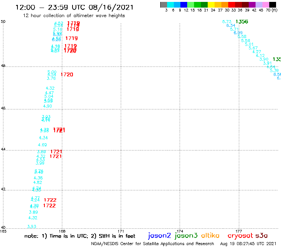This screenshot has width=281, height=247.
Task: Click the green '1356' time label next to 5.73
Action: click(x=242, y=22)
